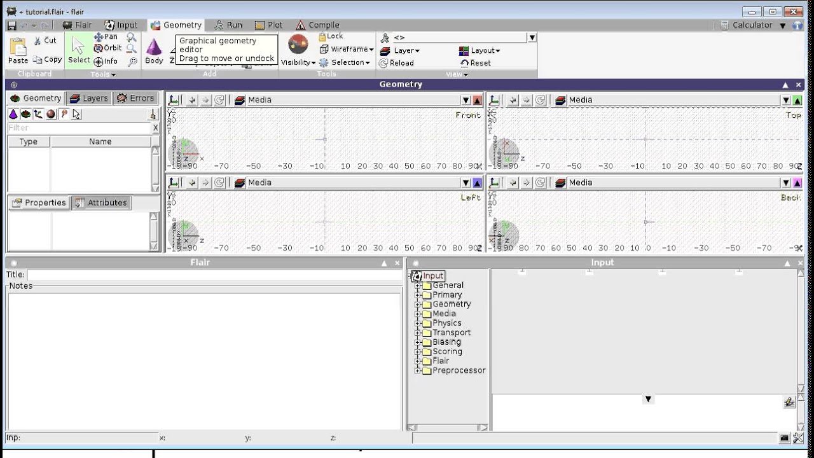Click the axes icon in Front viewport
The image size is (814, 458).
tap(173, 100)
